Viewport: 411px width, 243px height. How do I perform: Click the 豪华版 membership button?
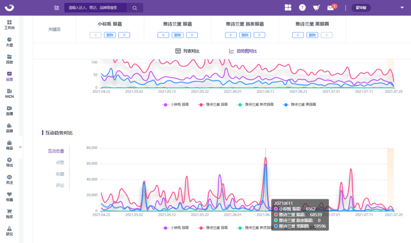[361, 7]
